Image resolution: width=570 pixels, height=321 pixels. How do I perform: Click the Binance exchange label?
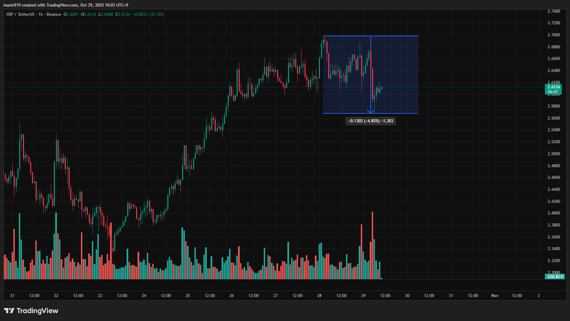(x=54, y=14)
